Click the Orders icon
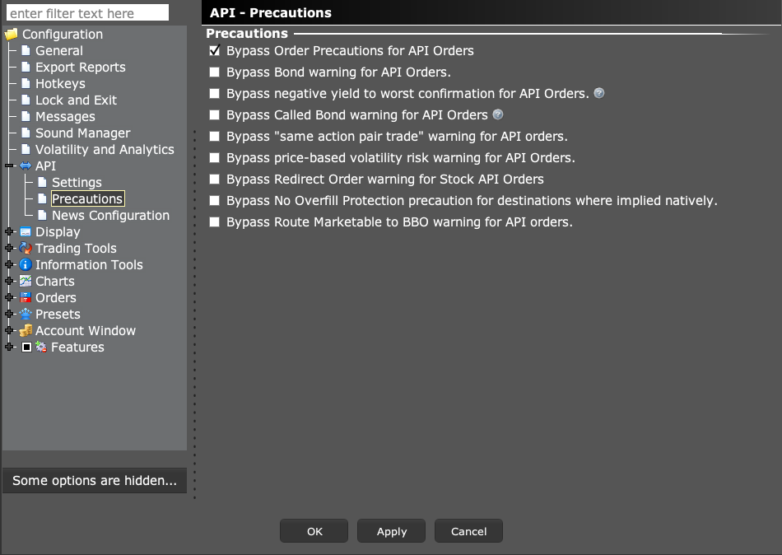The height and width of the screenshot is (555, 782). click(x=26, y=297)
